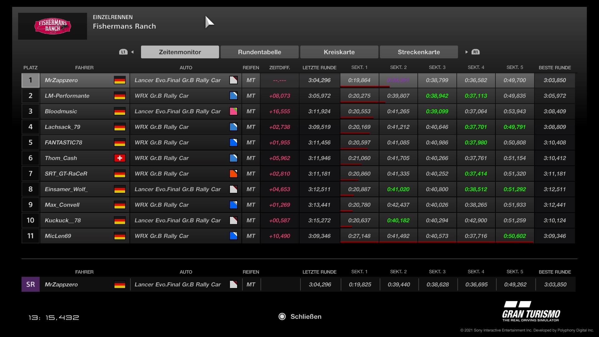Switch to the Rundentabelle tab
The width and height of the screenshot is (599, 337).
pos(259,52)
